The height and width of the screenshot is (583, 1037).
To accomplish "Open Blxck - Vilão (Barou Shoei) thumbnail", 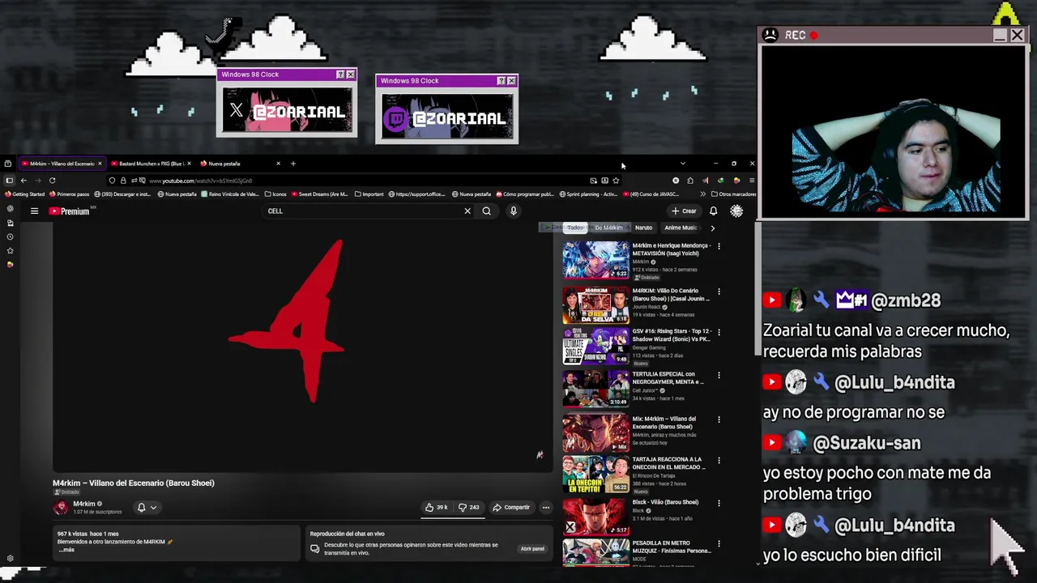I will [595, 517].
